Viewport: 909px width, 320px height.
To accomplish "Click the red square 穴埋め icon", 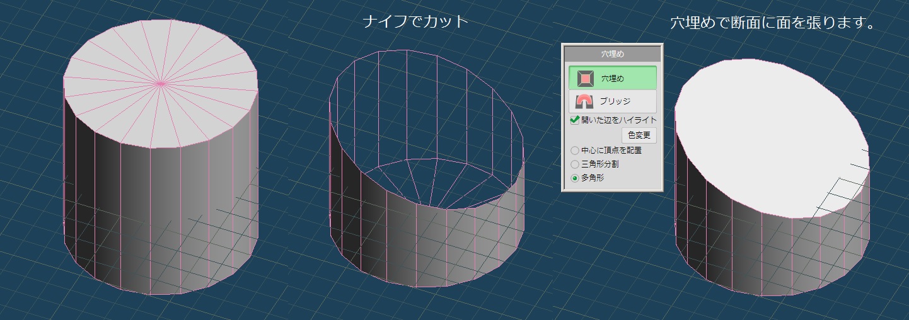I will pyautogui.click(x=586, y=78).
